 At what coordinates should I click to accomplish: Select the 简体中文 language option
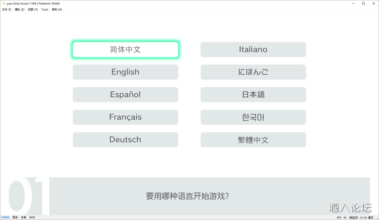pos(125,50)
